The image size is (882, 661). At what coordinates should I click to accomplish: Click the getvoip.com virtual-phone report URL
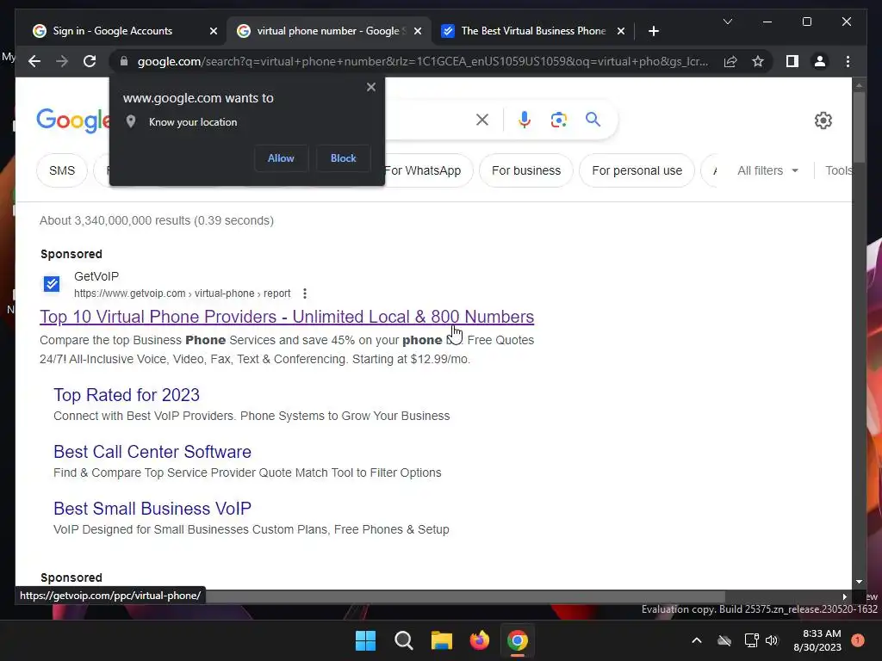tap(183, 293)
